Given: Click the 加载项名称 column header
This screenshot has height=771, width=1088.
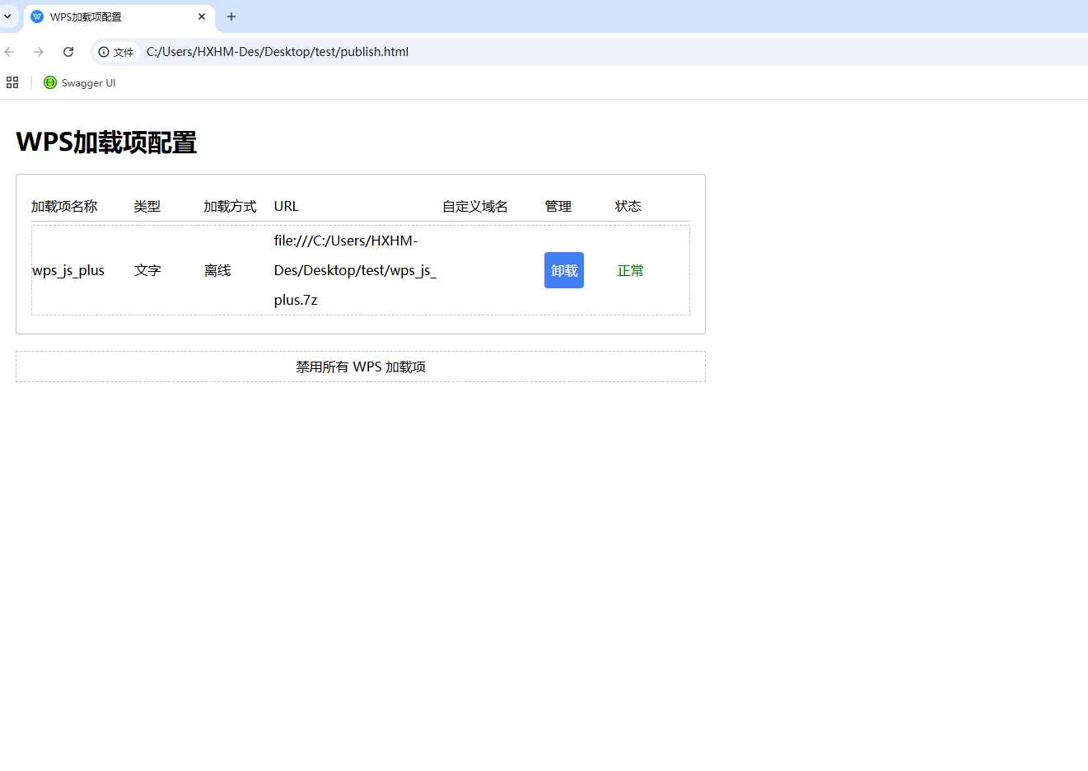Looking at the screenshot, I should pyautogui.click(x=64, y=206).
